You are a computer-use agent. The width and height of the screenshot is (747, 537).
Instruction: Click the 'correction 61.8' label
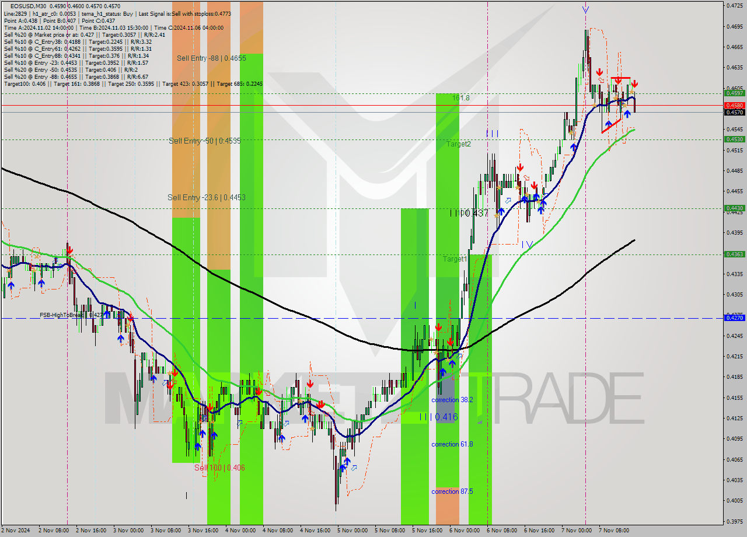point(452,444)
